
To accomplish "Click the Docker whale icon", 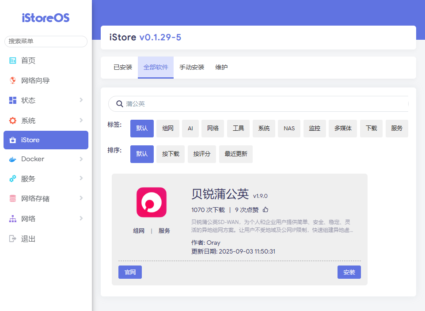I will 13,159.
